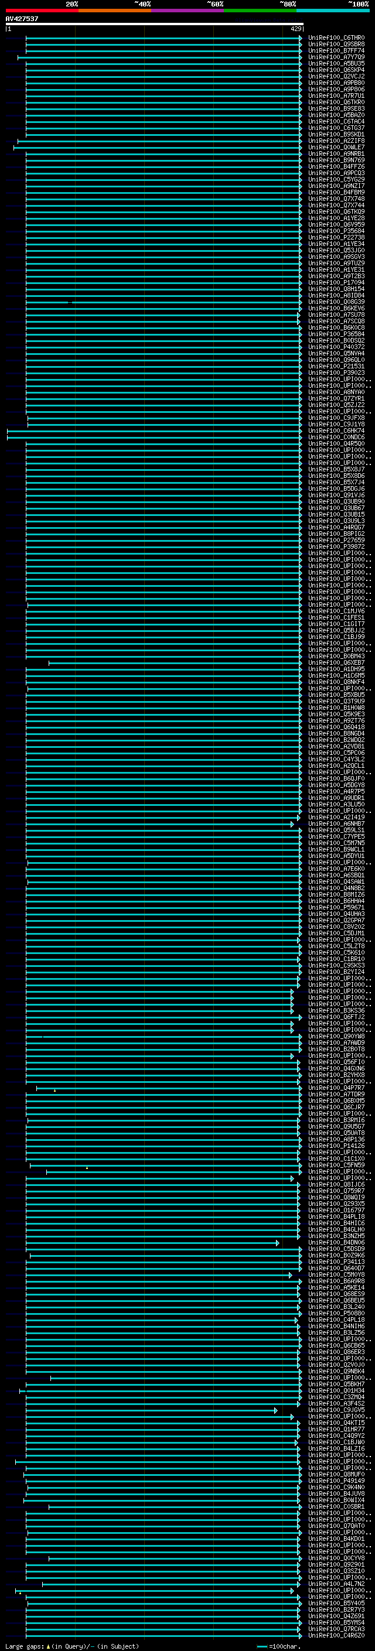375x1651 pixels.
Task: Open hit UniRef100_Q2VCJ2
Action: tap(336, 76)
